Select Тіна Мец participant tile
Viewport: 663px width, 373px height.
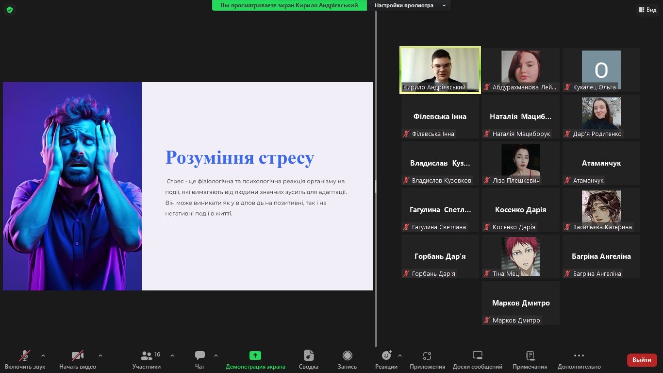click(x=521, y=256)
